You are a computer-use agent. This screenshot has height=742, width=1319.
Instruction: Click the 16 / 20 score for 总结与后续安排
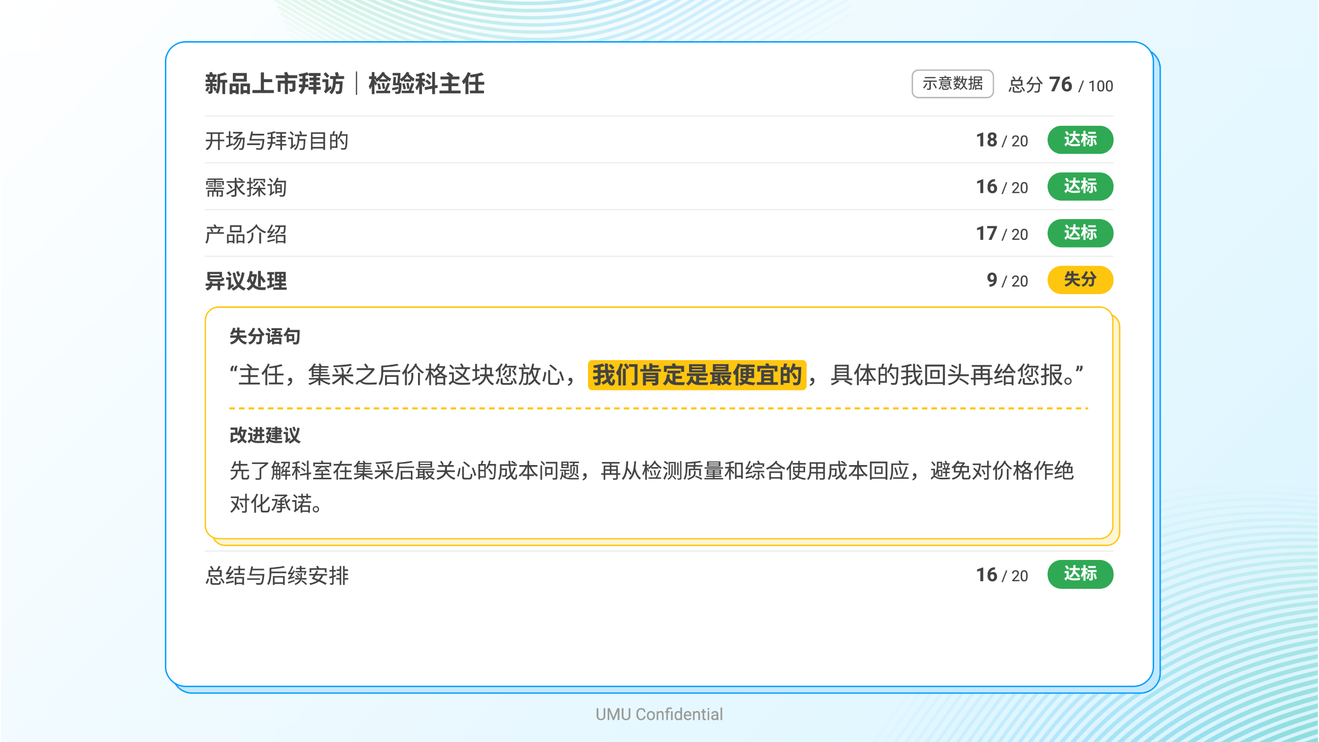click(1002, 575)
